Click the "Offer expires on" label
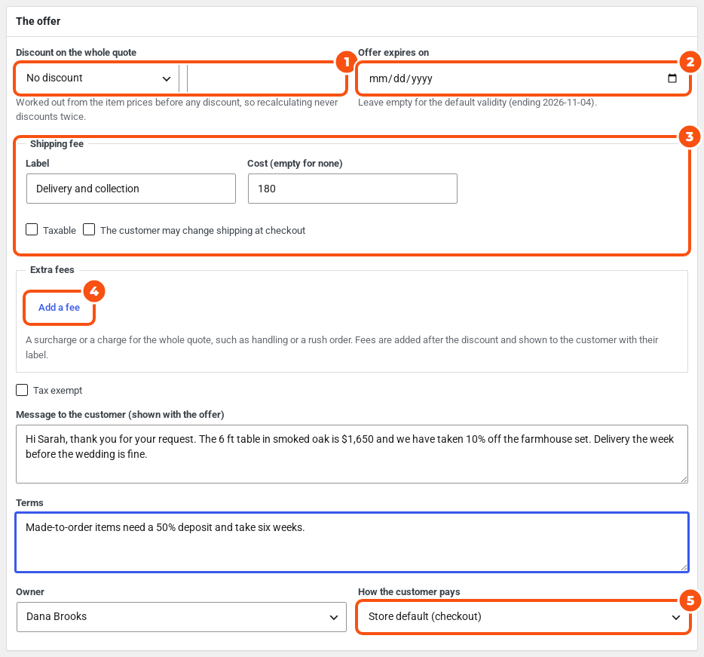 click(x=393, y=53)
